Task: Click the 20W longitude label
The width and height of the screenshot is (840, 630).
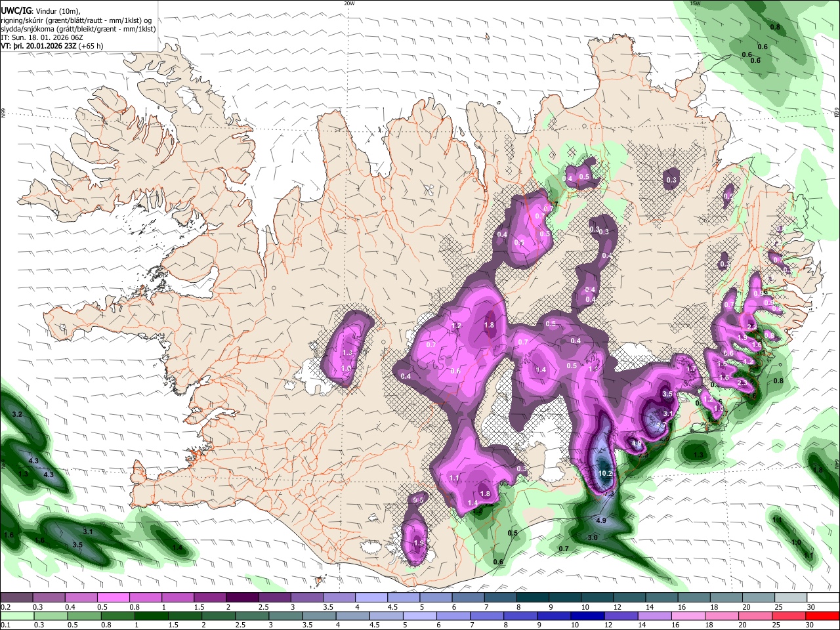Action: coord(349,3)
